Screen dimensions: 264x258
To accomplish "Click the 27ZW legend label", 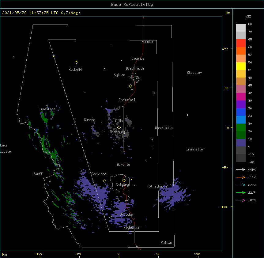I will (x=252, y=185).
